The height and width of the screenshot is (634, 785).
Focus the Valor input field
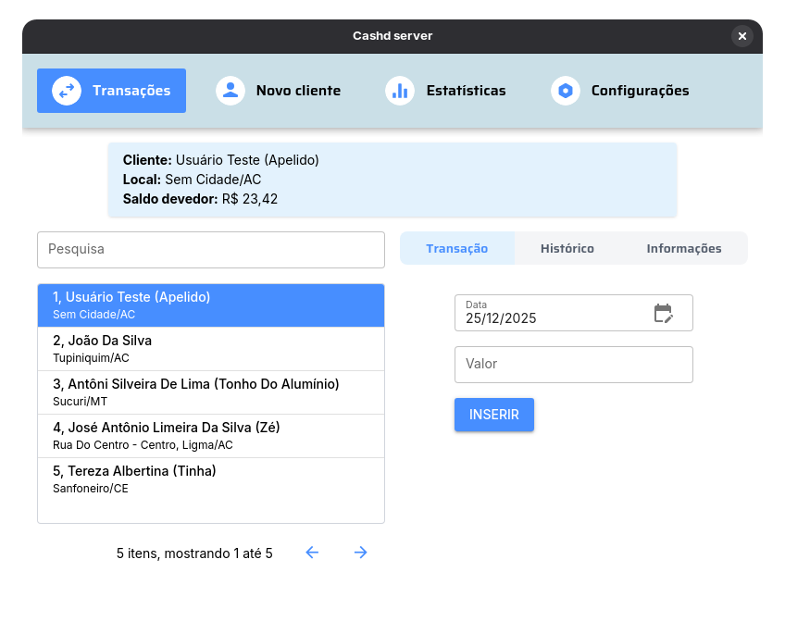(x=574, y=365)
